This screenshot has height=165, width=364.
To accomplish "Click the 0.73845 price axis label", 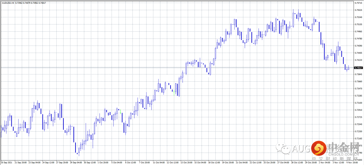I will point(359,74).
